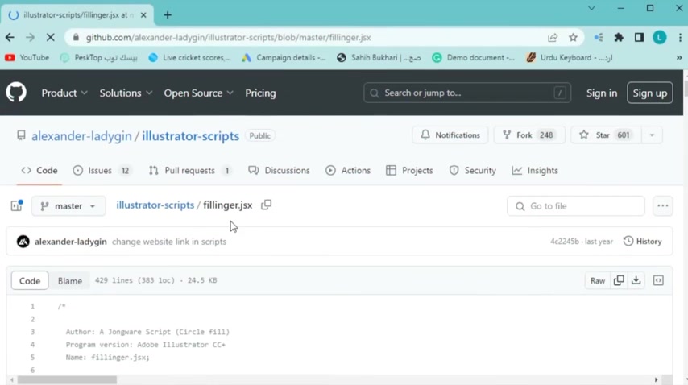The height and width of the screenshot is (385, 688).
Task: View file History link
Action: (x=642, y=241)
